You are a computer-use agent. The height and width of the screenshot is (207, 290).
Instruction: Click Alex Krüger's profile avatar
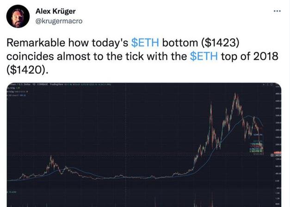tap(17, 17)
